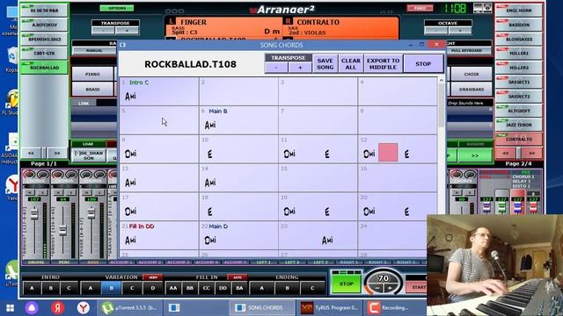This screenshot has height=316, width=563.
Task: Select measure 6 labeled Main B
Action: click(238, 120)
